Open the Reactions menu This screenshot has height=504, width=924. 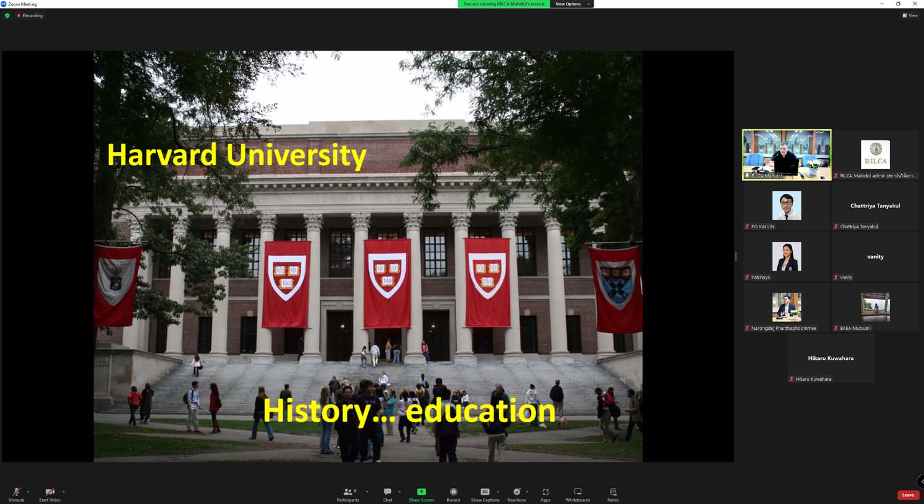point(517,494)
